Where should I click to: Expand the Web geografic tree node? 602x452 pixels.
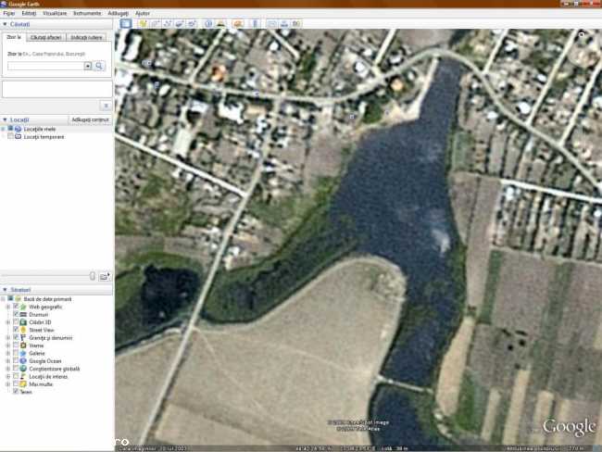tap(7, 307)
